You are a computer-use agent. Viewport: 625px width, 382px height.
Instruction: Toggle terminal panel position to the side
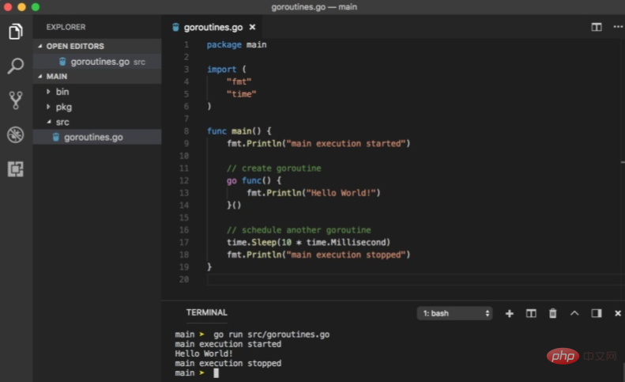[x=597, y=313]
